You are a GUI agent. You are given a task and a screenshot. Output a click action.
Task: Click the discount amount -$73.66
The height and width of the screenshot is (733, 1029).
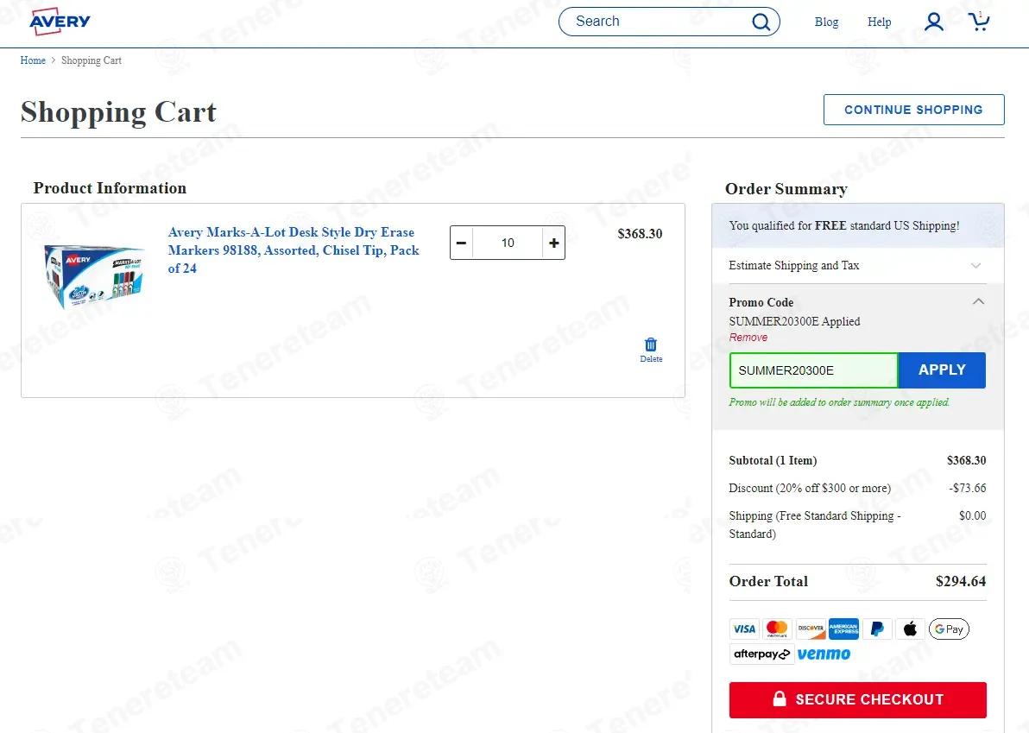pos(968,488)
